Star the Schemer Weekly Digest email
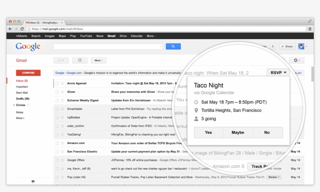The image size is (320, 192). 62,100
